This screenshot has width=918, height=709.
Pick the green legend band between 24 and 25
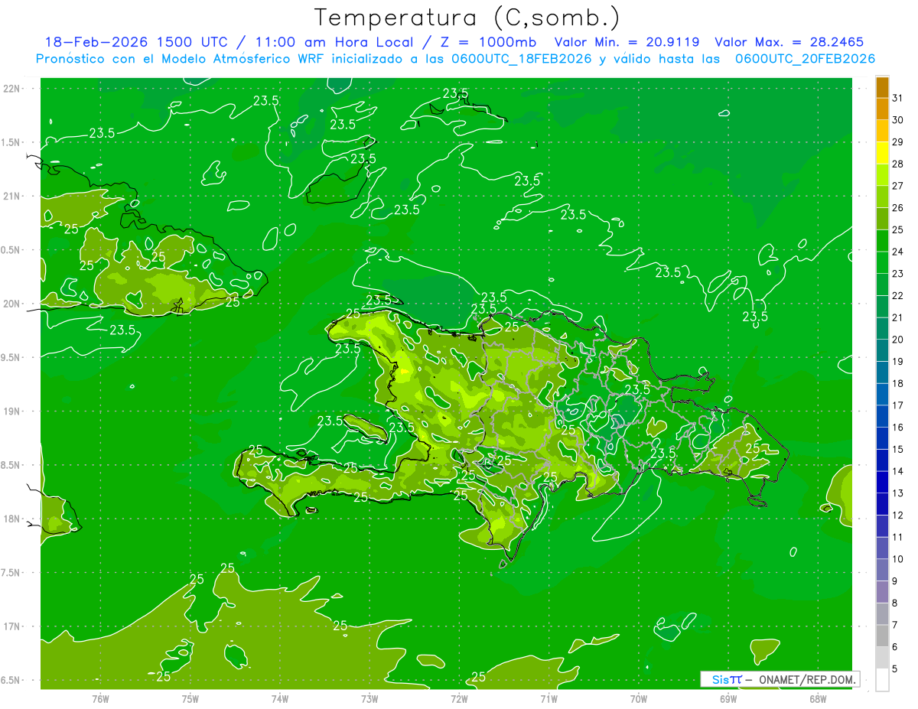pos(882,240)
